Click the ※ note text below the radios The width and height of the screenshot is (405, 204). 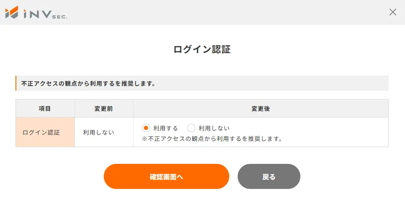(212, 138)
